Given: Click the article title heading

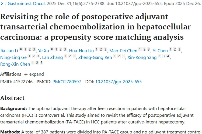Looking at the screenshot, I should [x=95, y=27].
